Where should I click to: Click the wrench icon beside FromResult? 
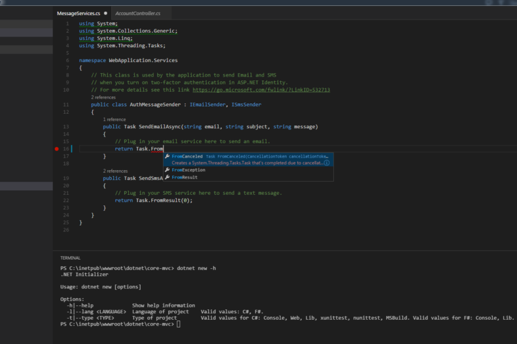click(168, 177)
